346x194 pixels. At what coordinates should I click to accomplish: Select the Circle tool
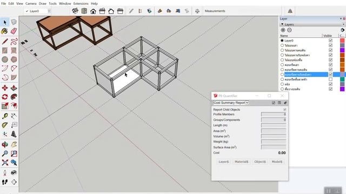(x=5, y=59)
